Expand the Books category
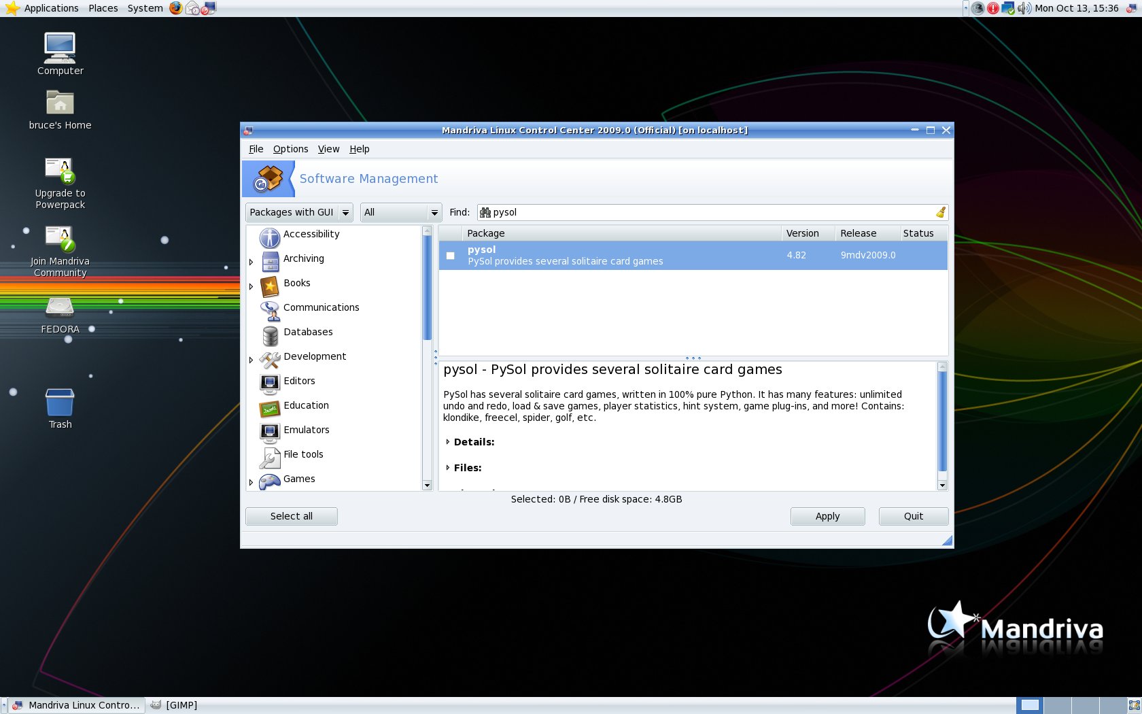This screenshot has width=1142, height=714. [251, 286]
